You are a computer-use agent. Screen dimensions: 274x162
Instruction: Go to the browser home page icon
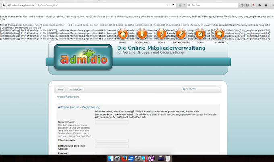tap(266, 5)
